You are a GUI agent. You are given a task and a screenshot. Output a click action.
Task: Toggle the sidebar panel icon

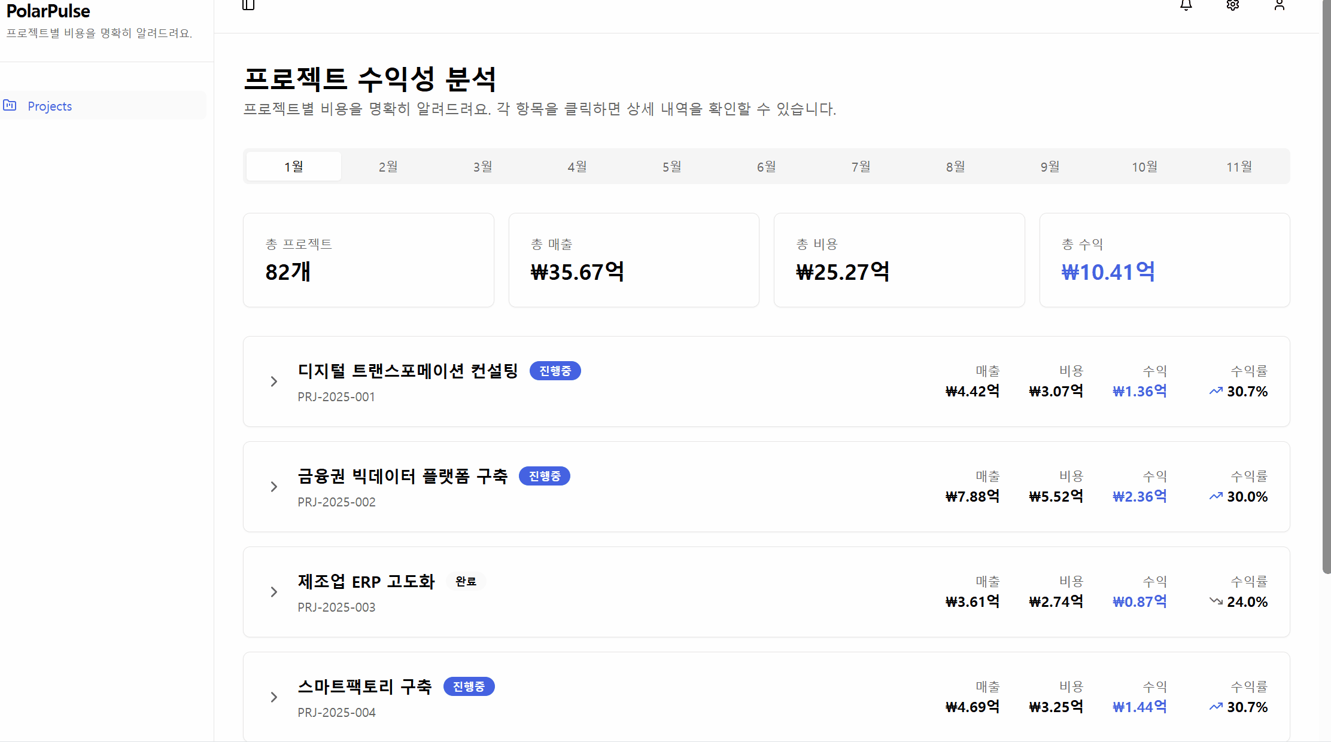click(x=248, y=5)
